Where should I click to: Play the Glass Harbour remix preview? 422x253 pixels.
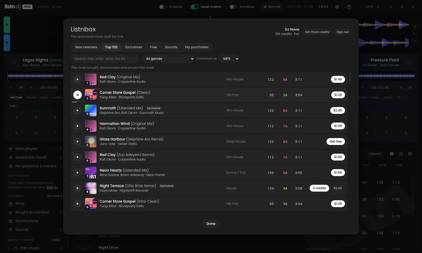(78, 142)
